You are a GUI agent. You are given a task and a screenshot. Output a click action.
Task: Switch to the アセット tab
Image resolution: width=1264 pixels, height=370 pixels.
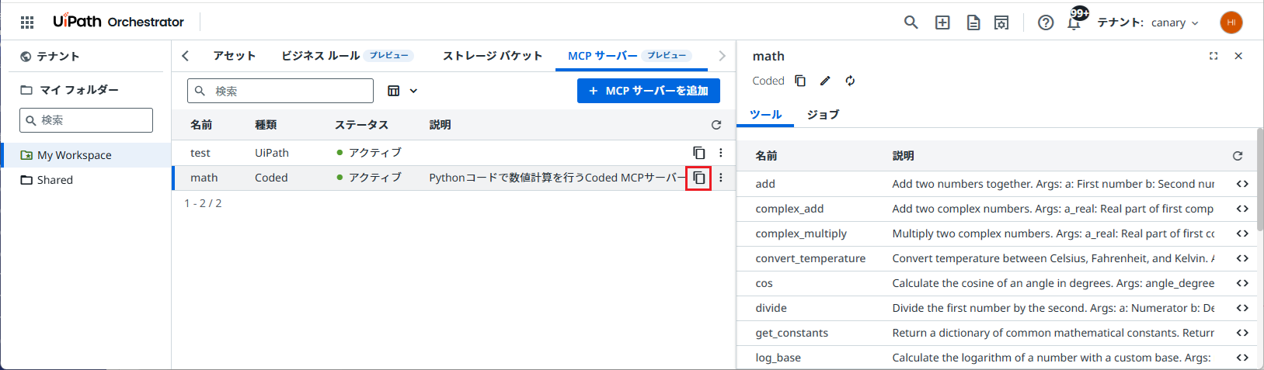click(x=234, y=56)
